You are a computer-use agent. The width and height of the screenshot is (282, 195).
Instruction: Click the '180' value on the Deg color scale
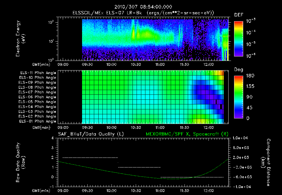click(x=250, y=76)
